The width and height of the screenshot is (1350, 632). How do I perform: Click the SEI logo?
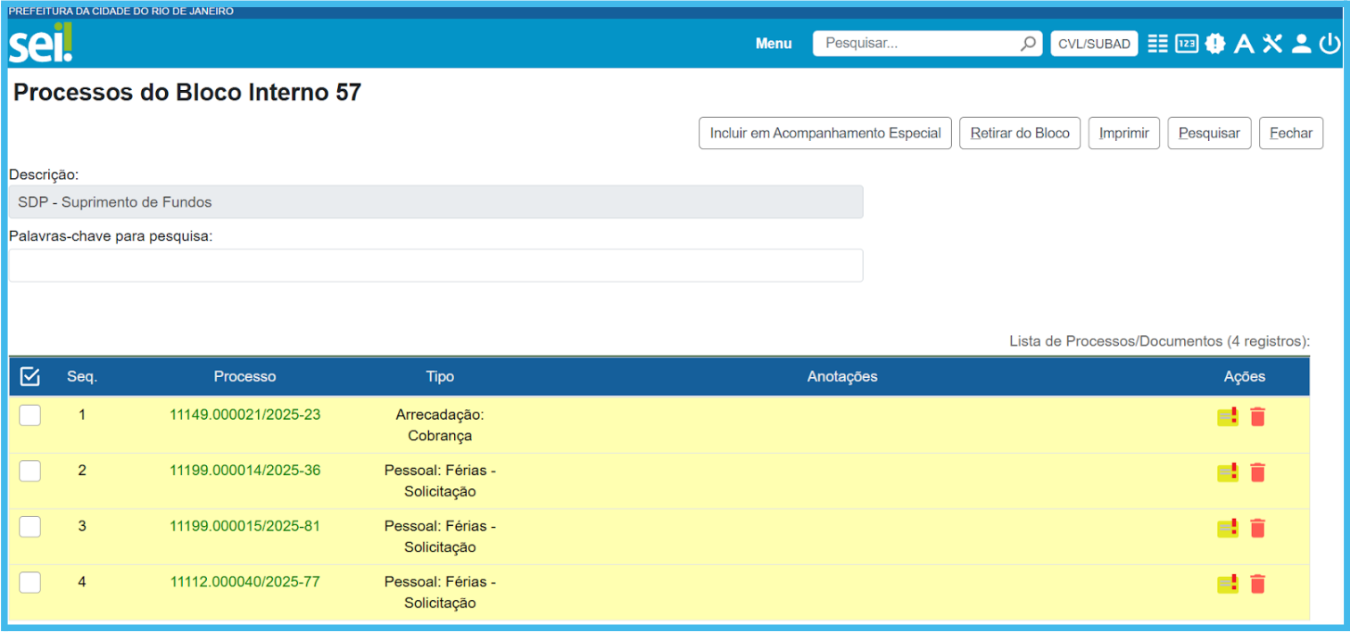coord(40,44)
